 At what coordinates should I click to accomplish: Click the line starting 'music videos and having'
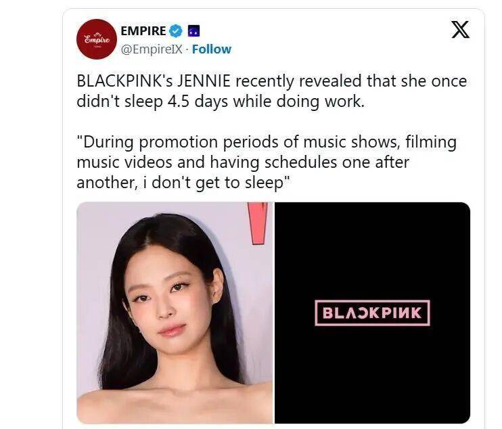[243, 162]
